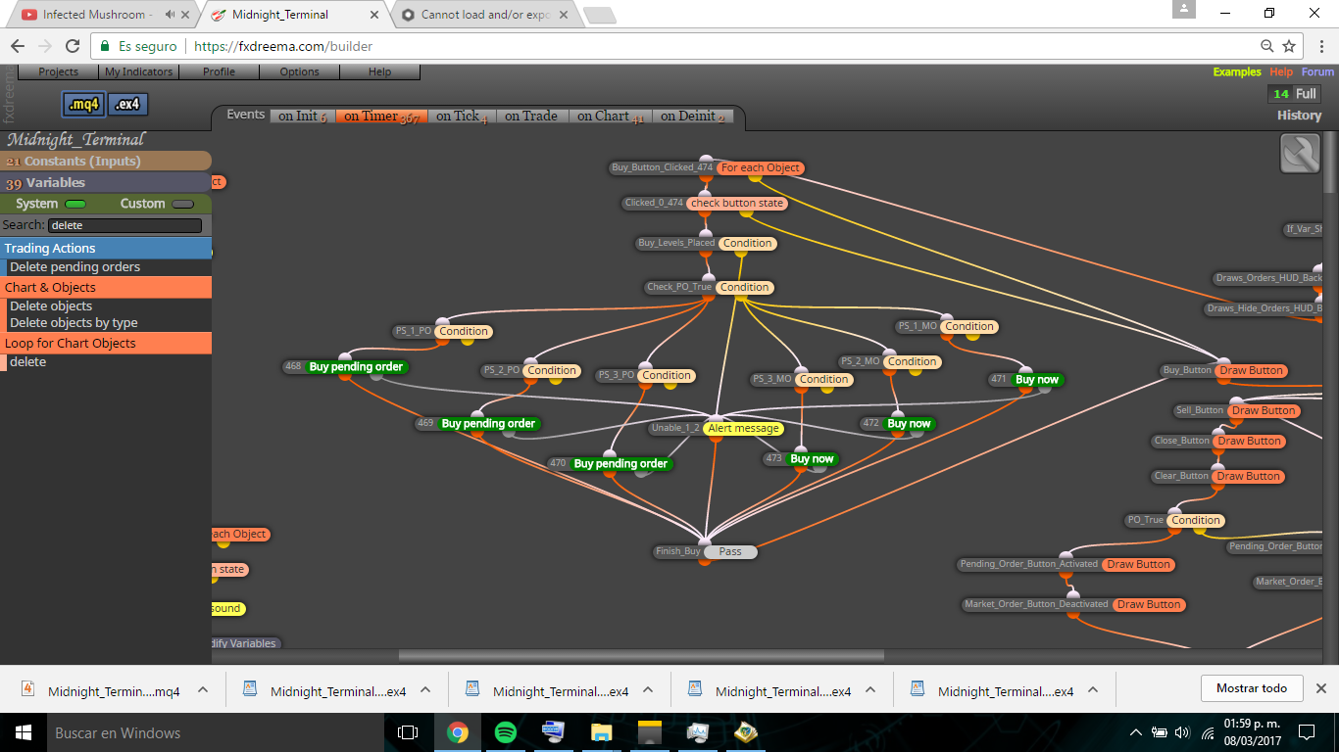Bookmark this page with star icon
This screenshot has width=1339, height=752.
pyautogui.click(x=1289, y=46)
